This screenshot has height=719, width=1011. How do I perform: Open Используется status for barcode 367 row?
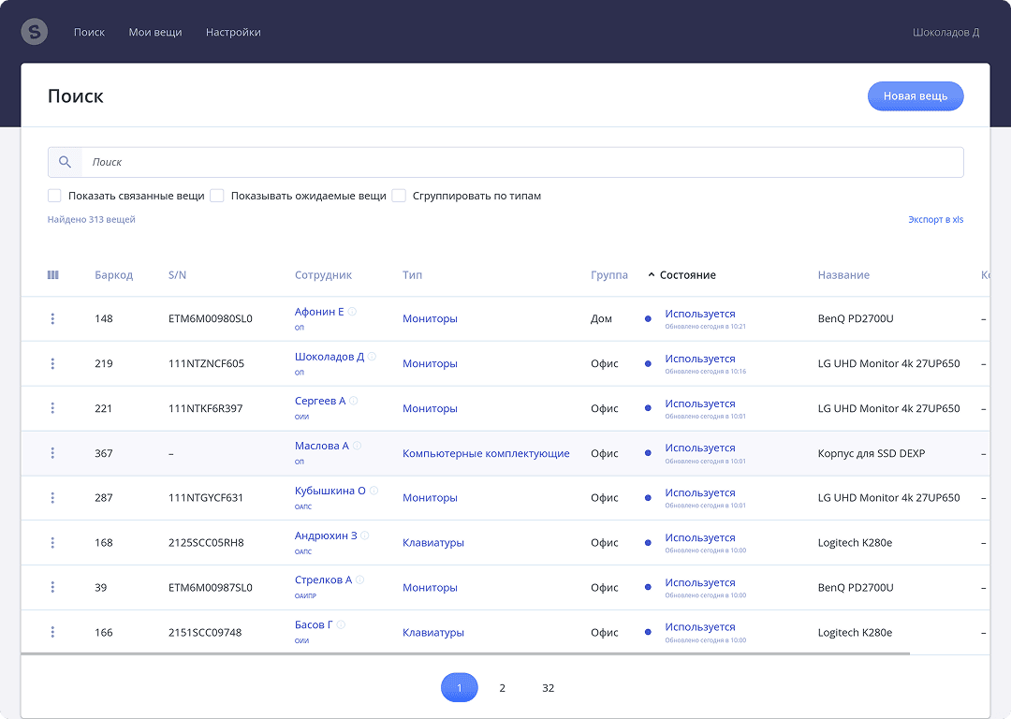pyautogui.click(x=700, y=448)
